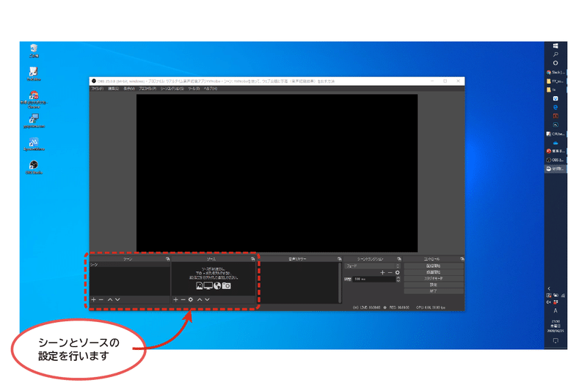Screen dimensions: 587x391
Task: Switch to Slack Chrome taskbar button
Action: pyautogui.click(x=555, y=72)
